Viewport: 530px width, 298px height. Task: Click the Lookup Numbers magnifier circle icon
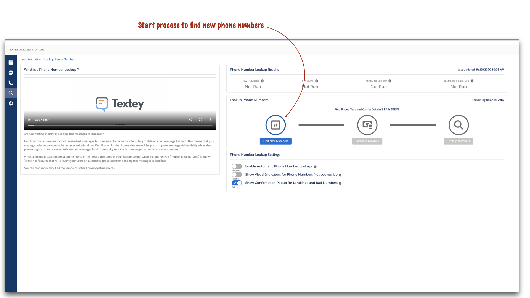point(459,125)
